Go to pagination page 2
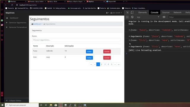The height and width of the screenshot is (107, 190). coord(102,64)
